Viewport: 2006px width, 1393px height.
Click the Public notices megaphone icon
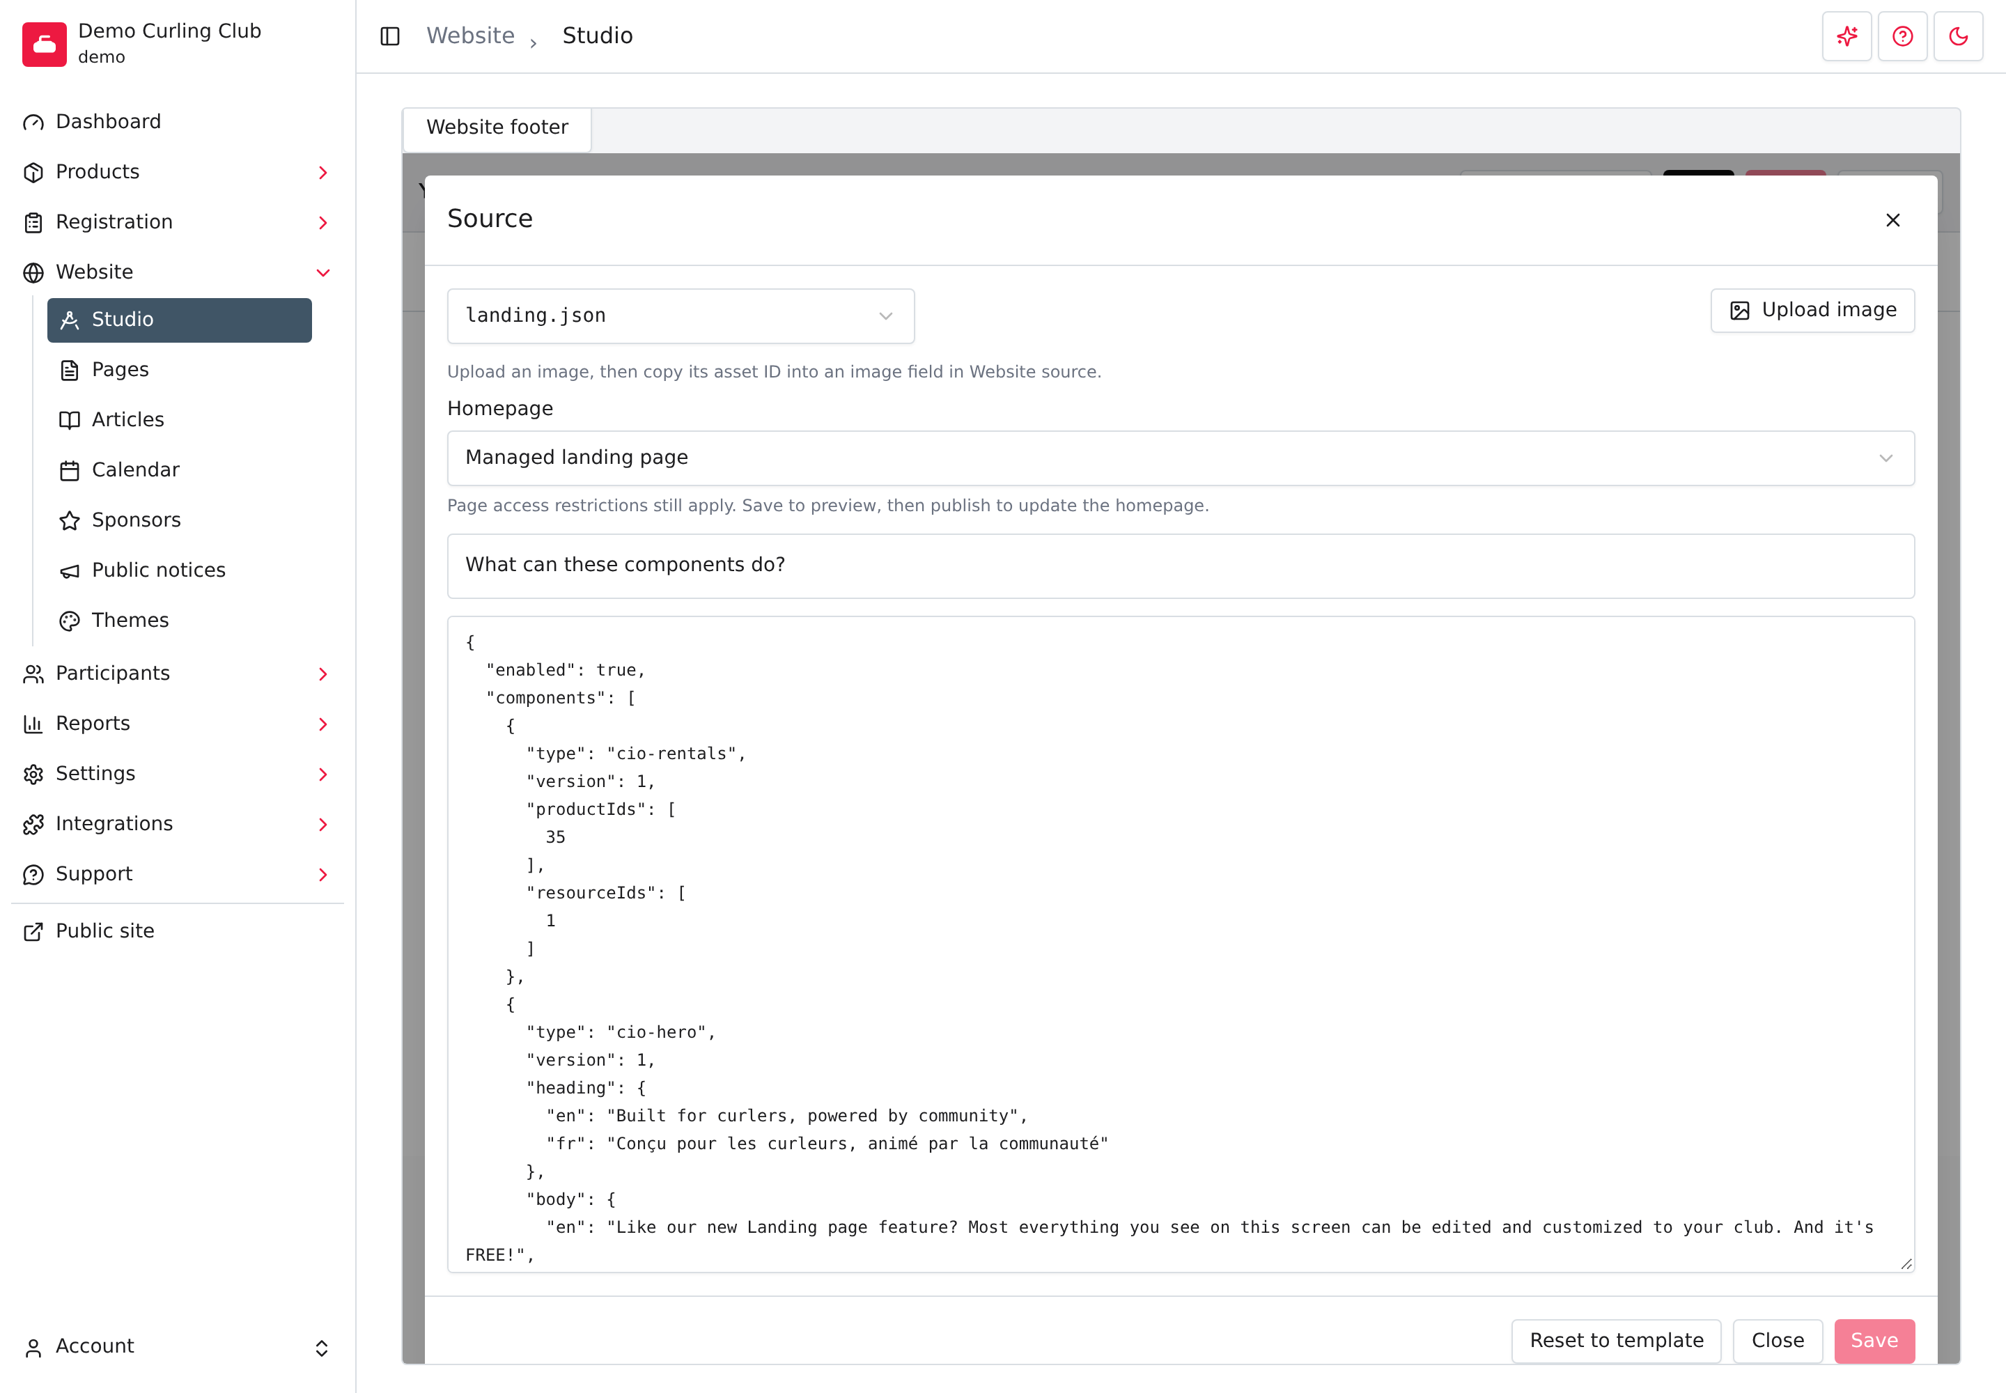[70, 571]
